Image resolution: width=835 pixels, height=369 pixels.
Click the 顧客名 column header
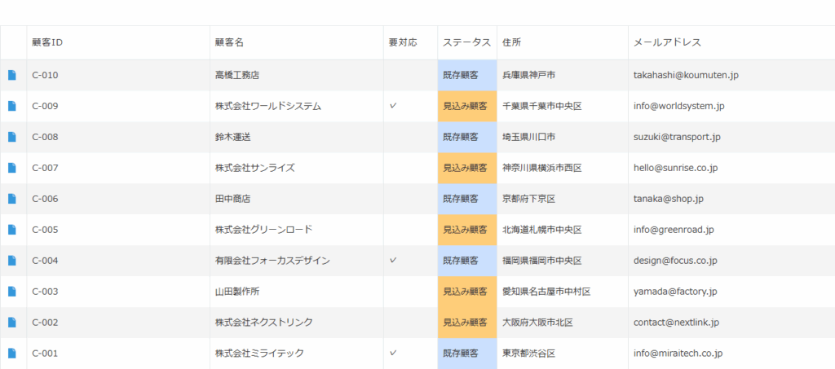click(230, 42)
